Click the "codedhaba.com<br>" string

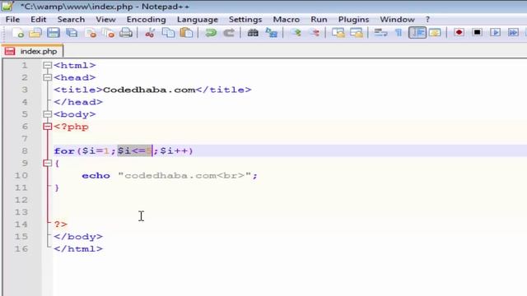tap(184, 175)
